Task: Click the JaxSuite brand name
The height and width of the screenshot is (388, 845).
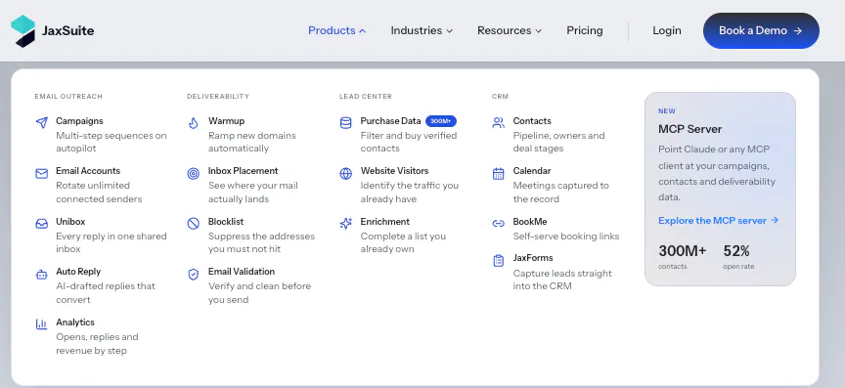Action: [x=67, y=30]
